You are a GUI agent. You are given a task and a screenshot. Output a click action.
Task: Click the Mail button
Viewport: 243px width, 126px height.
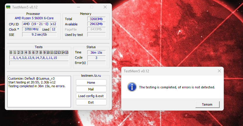point(91,89)
